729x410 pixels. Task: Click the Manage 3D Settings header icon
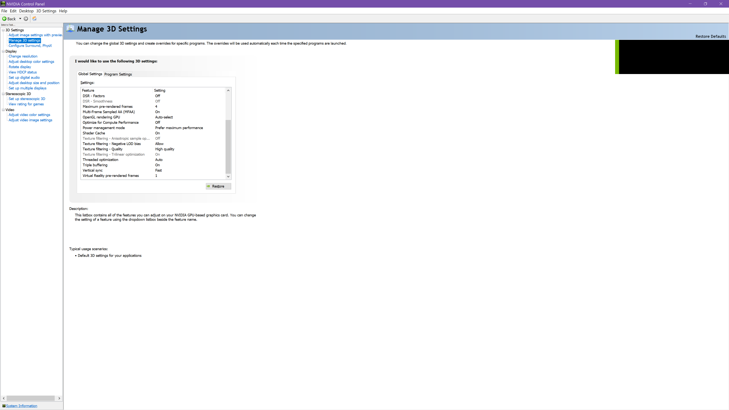(x=70, y=29)
